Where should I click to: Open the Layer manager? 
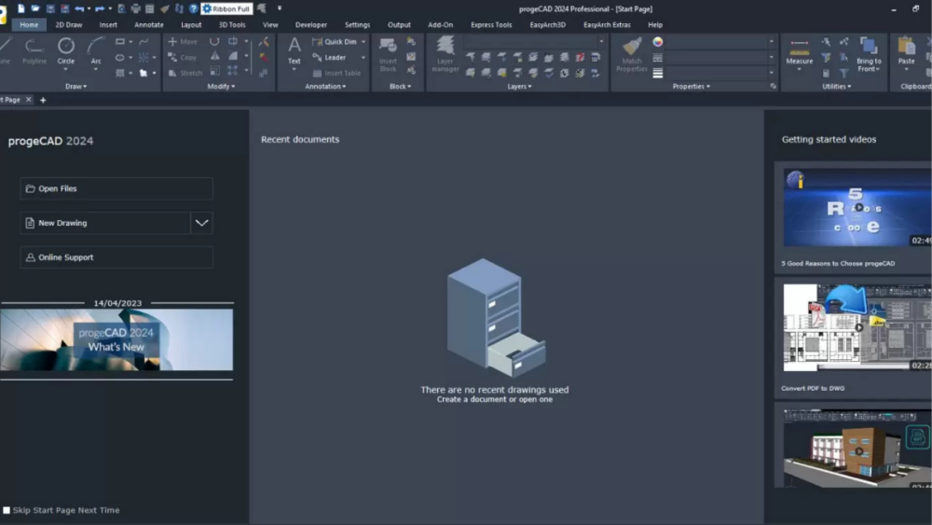pyautogui.click(x=445, y=55)
